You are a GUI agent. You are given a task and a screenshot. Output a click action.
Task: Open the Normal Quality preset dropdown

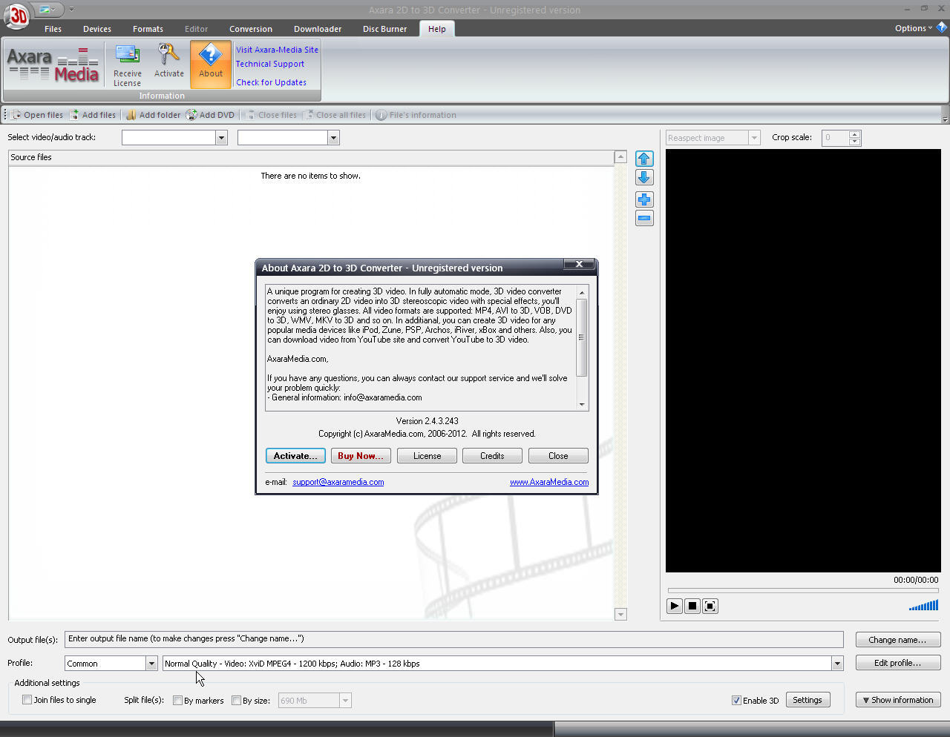[837, 664]
